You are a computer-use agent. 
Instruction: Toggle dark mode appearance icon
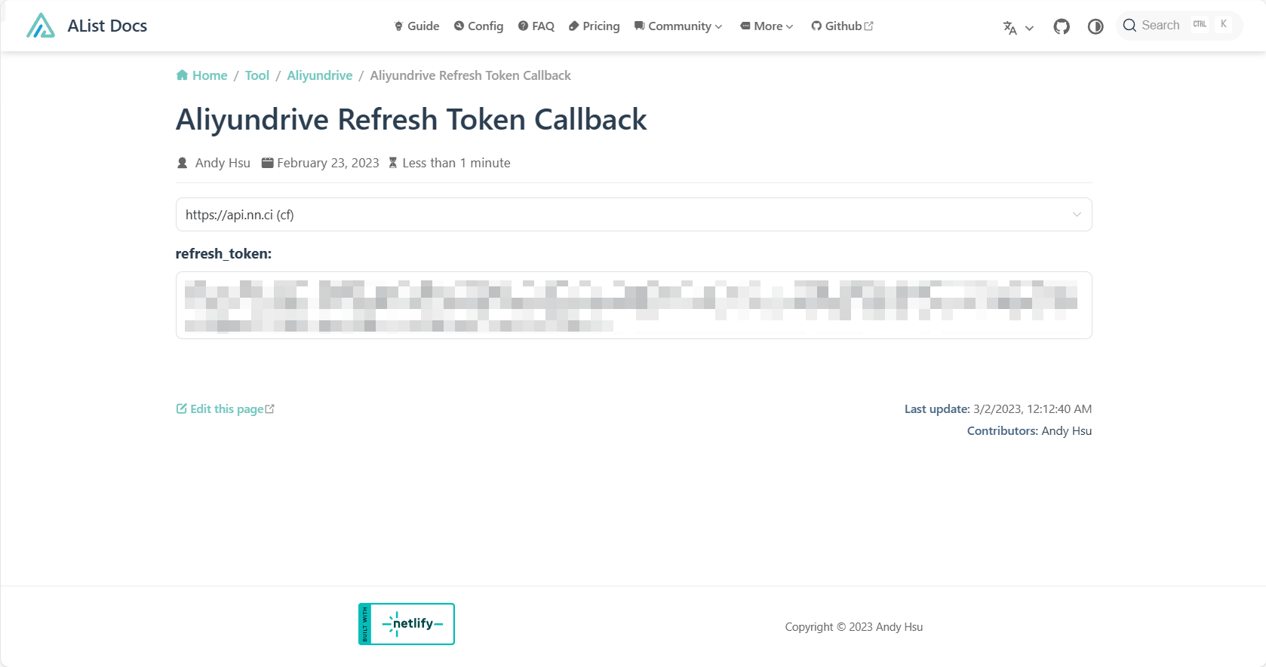(x=1095, y=27)
